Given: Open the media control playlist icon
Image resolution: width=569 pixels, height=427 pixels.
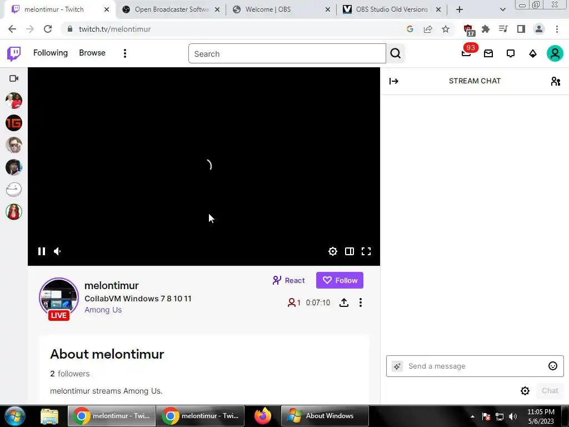Looking at the screenshot, I should (503, 29).
